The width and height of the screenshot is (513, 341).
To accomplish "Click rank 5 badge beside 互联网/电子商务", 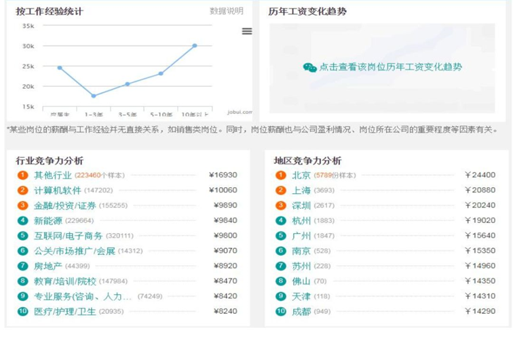I will coord(22,236).
